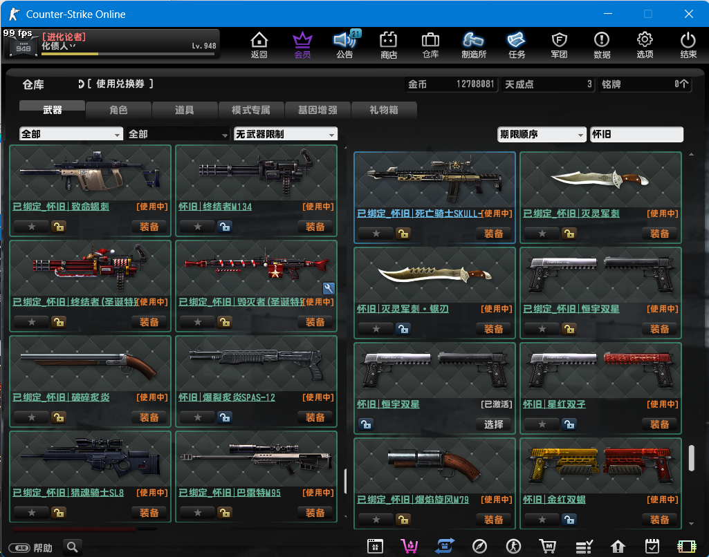The image size is (709, 557).
Task: Click the 怀旧 search input field
Action: (x=636, y=134)
